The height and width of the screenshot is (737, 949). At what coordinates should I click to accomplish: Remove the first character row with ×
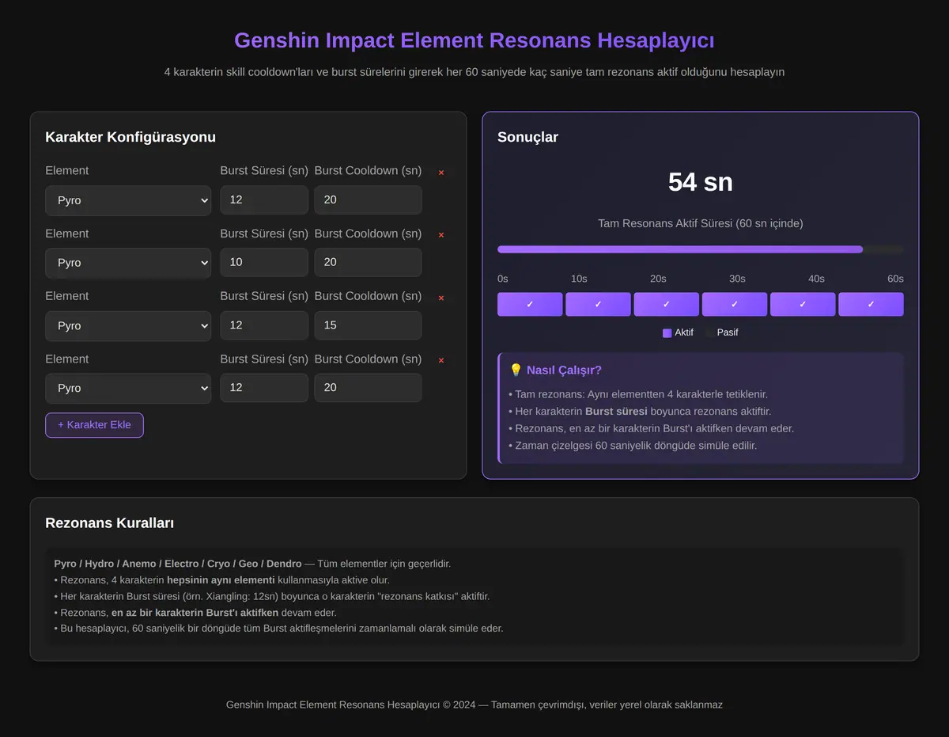tap(441, 173)
